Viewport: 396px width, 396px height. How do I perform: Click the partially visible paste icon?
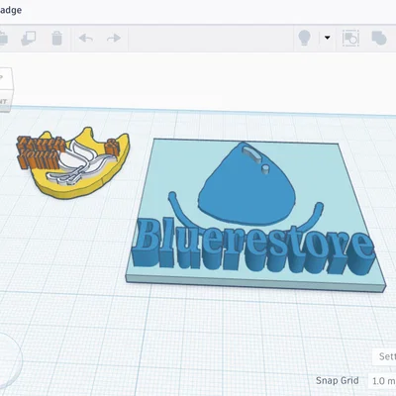click(x=3, y=38)
